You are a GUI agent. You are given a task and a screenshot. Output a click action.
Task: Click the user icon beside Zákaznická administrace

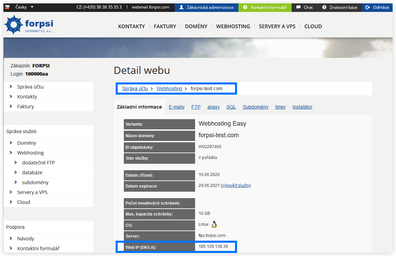pyautogui.click(x=181, y=7)
